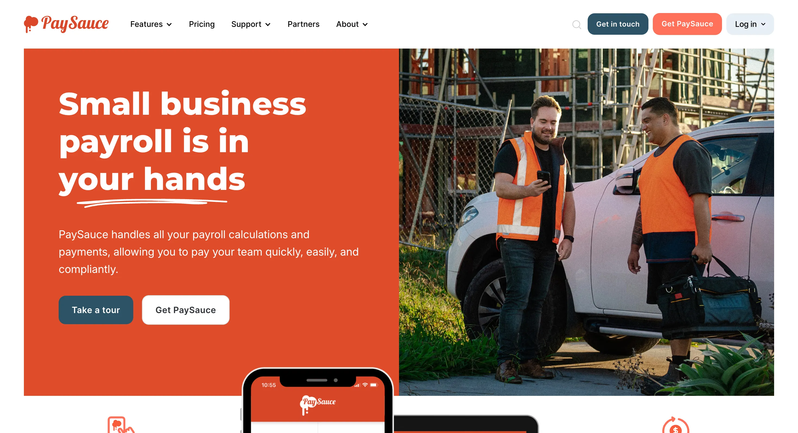Click the Take a tour button
The height and width of the screenshot is (433, 798).
click(x=96, y=310)
